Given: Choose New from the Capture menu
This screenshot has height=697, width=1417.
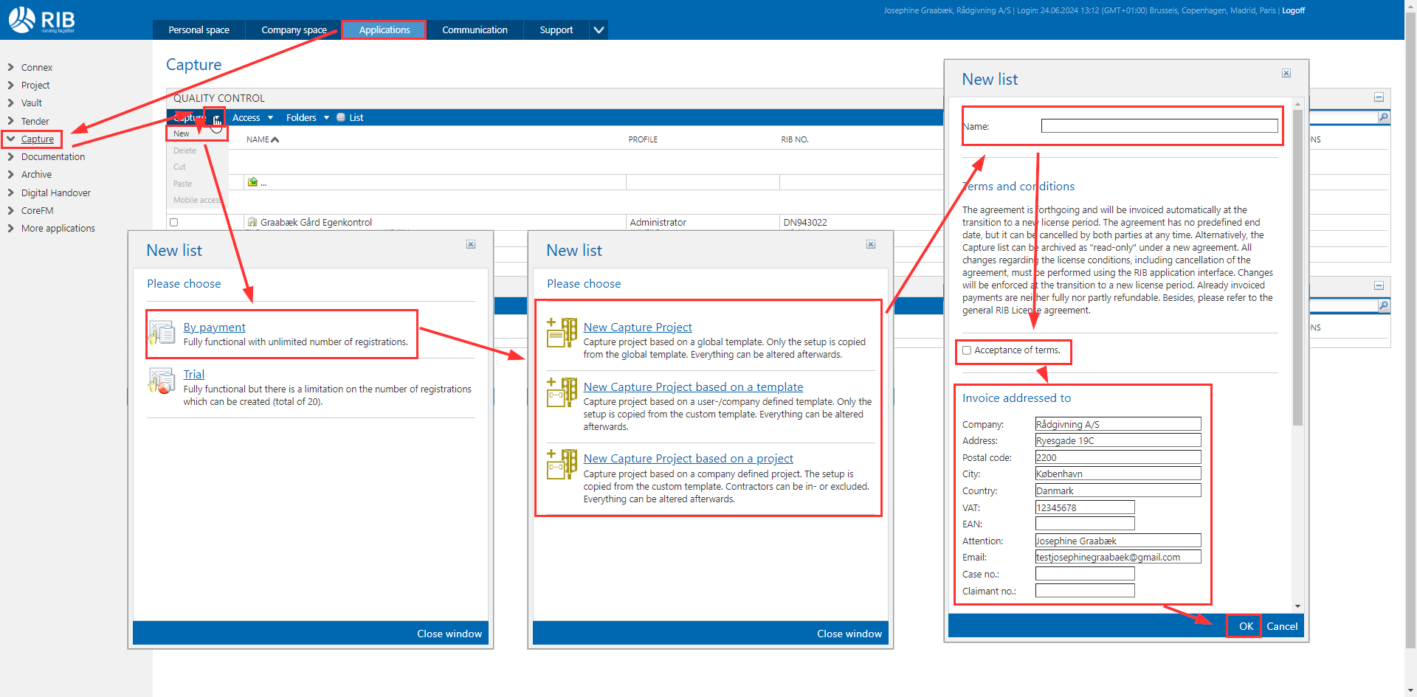Looking at the screenshot, I should (182, 133).
